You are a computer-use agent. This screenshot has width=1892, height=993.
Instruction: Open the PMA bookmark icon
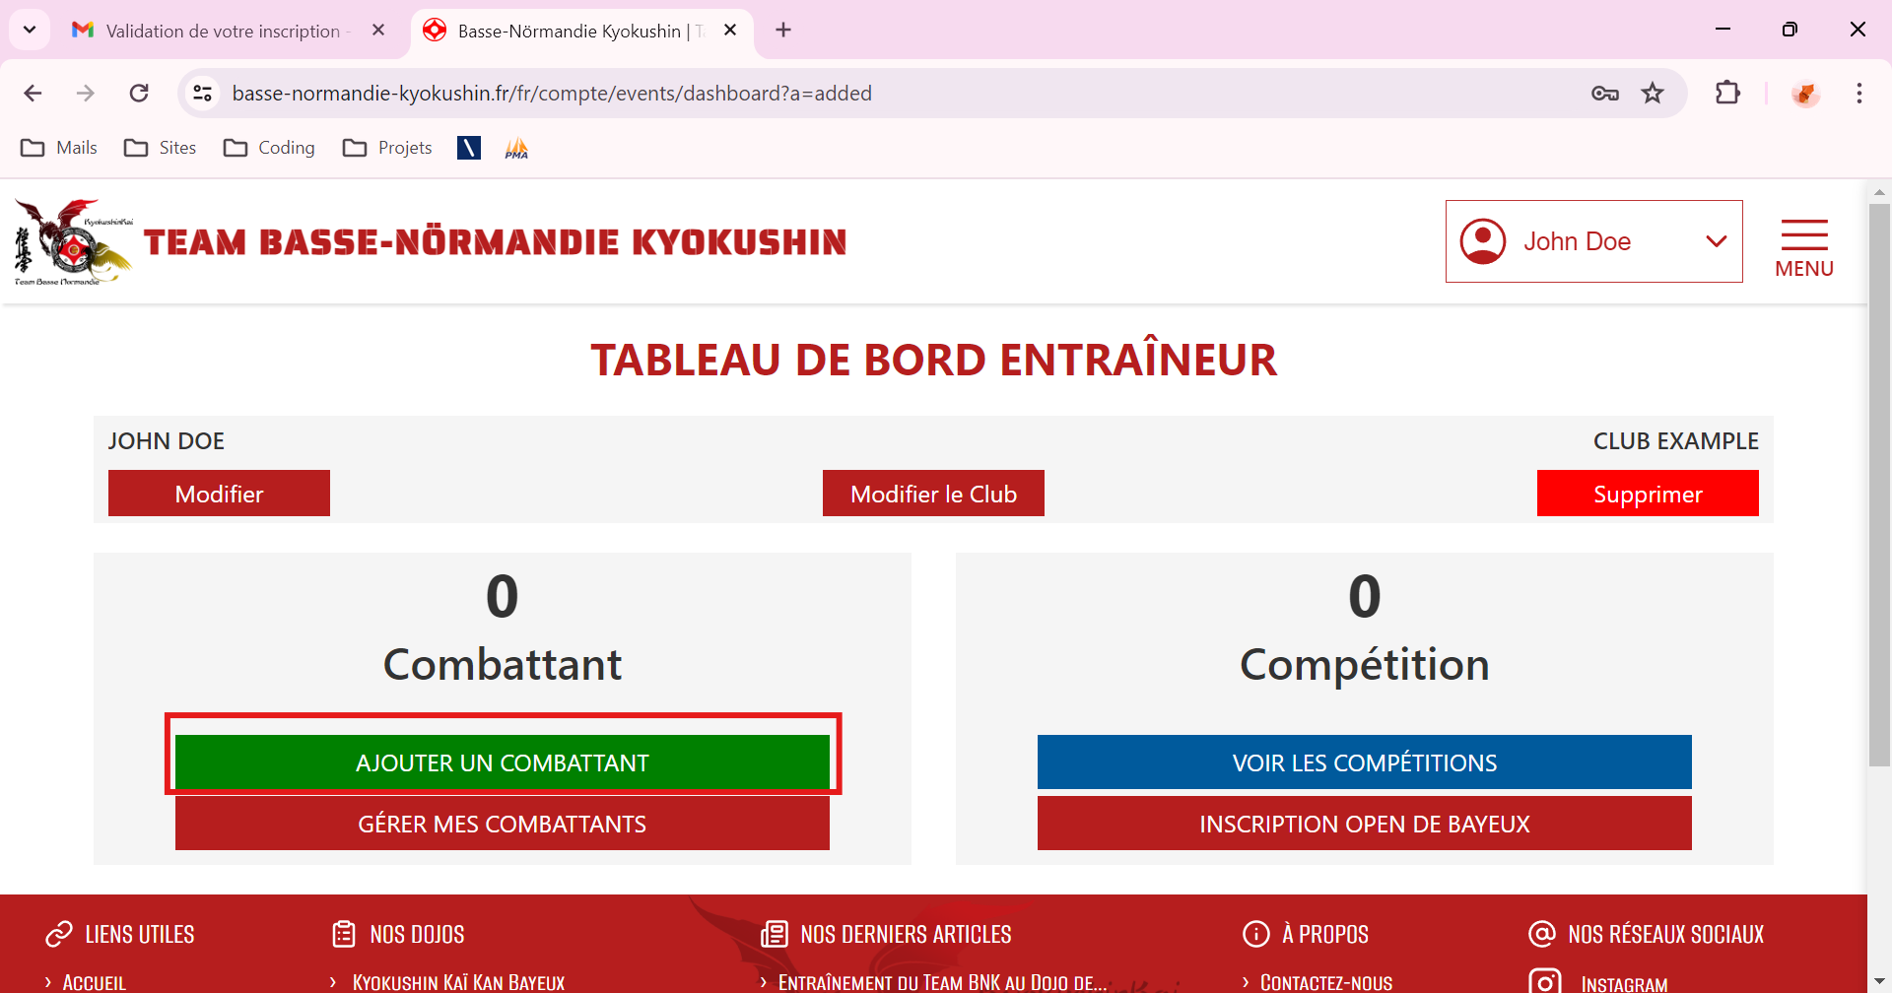516,148
